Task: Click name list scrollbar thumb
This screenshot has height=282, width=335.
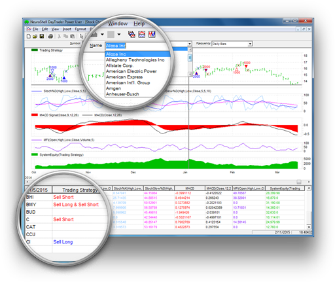Action: point(190,58)
